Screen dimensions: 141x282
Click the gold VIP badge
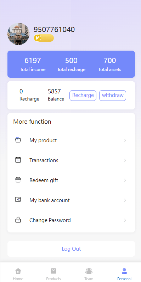(44, 38)
